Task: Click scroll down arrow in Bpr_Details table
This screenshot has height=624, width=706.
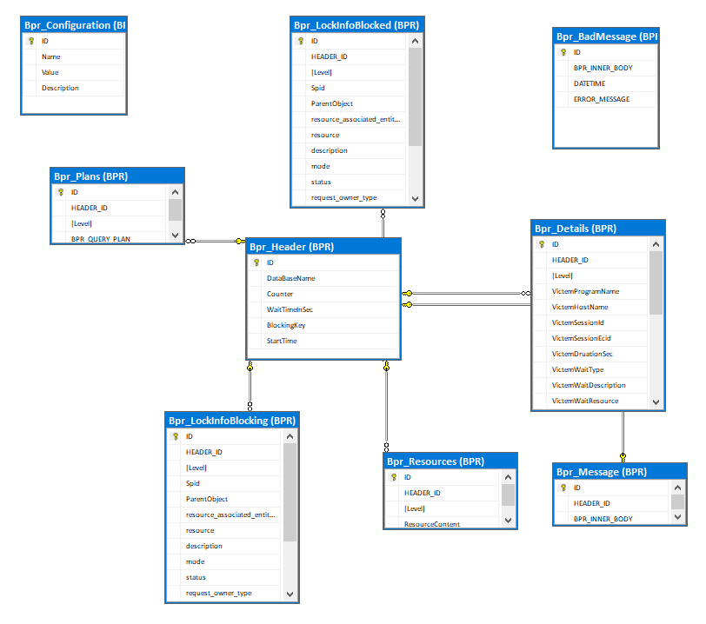Action: pyautogui.click(x=656, y=402)
